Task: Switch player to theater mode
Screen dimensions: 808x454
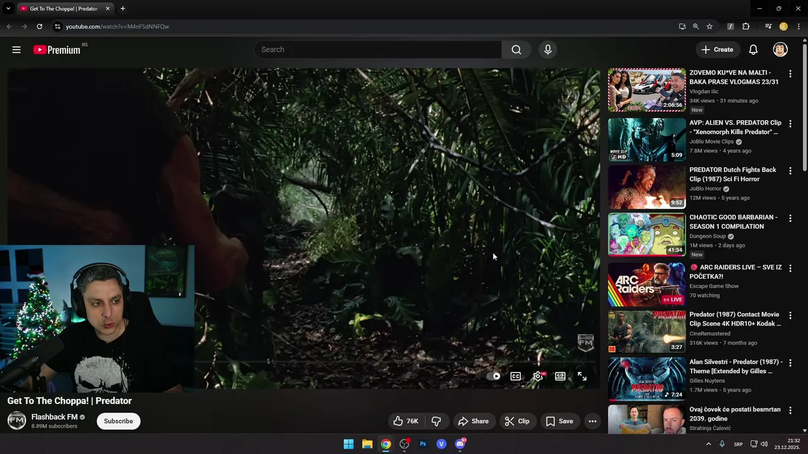Action: click(560, 376)
